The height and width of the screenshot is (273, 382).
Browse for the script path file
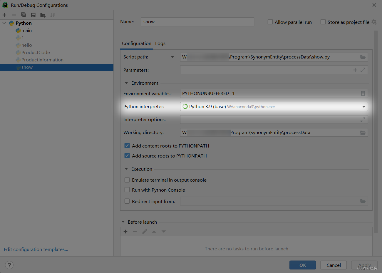[x=363, y=57]
